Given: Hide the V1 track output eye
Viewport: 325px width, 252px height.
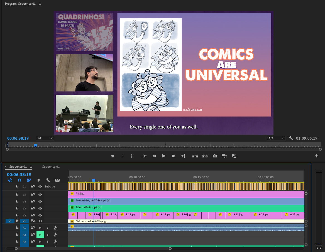Looking at the screenshot, I should click(40, 221).
